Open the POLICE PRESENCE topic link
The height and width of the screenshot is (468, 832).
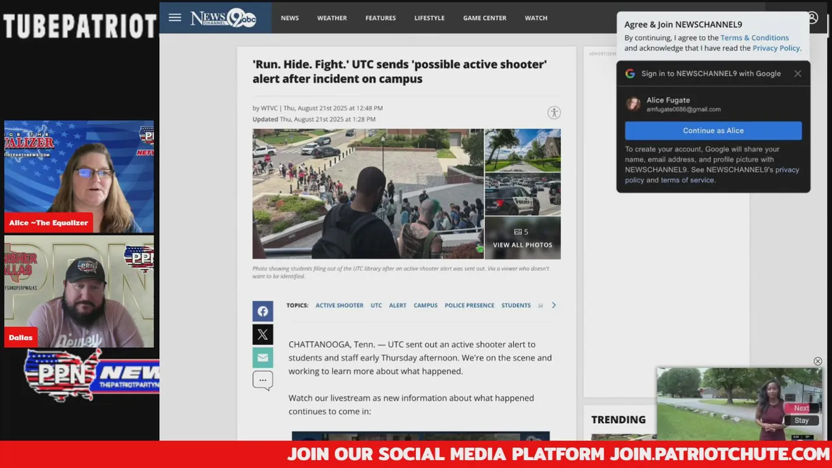coord(469,305)
